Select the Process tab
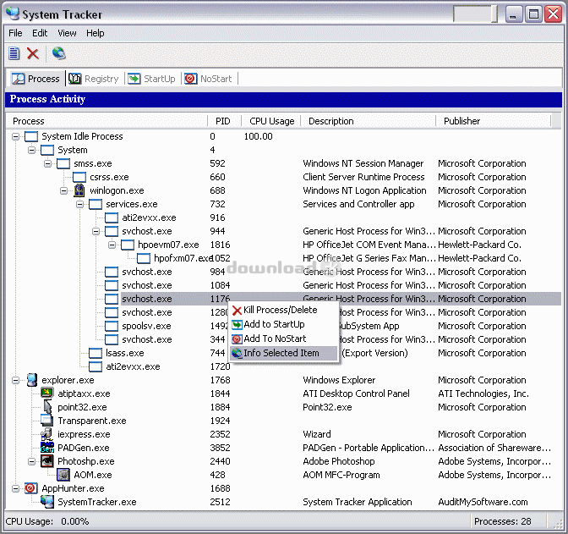 (x=35, y=79)
